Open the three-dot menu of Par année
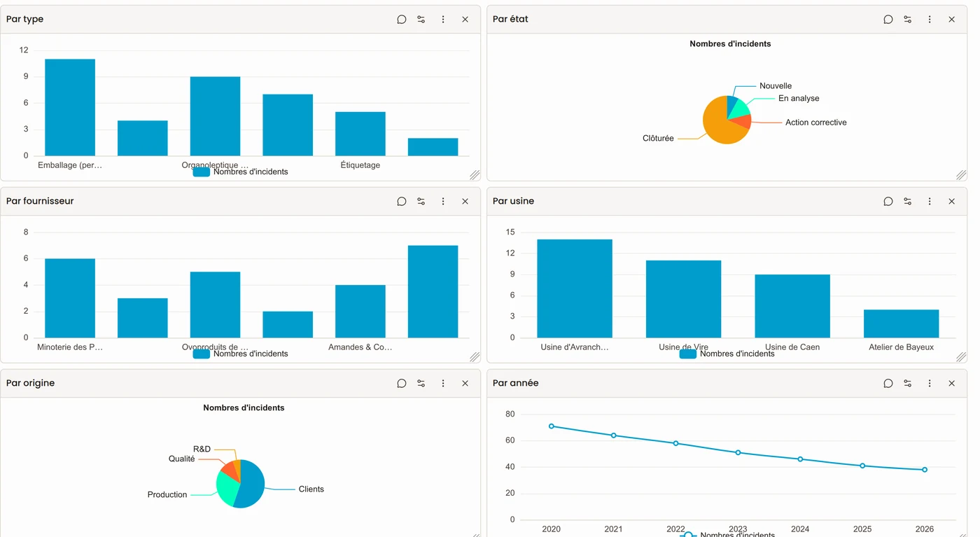The width and height of the screenshot is (980, 537). point(930,384)
